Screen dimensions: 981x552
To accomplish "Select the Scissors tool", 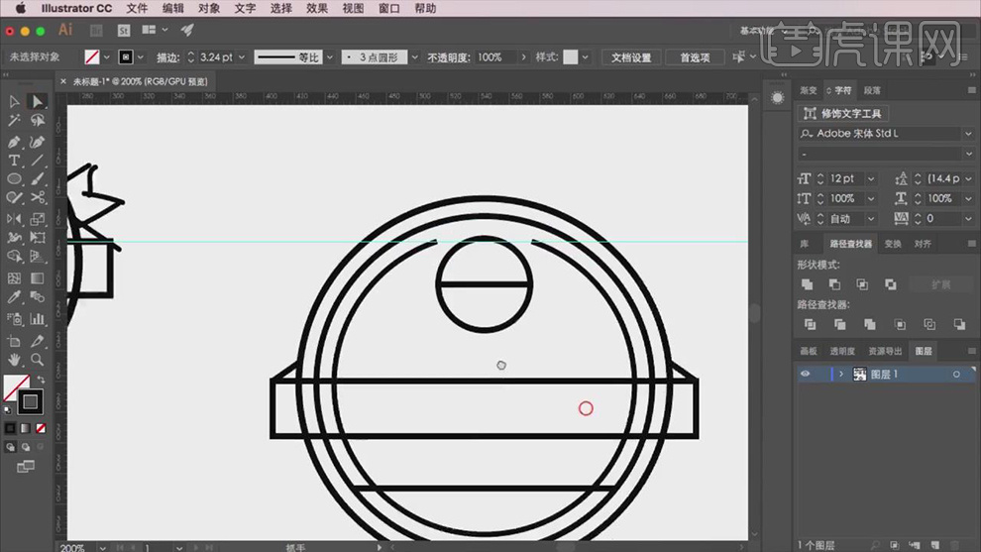I will (x=38, y=198).
